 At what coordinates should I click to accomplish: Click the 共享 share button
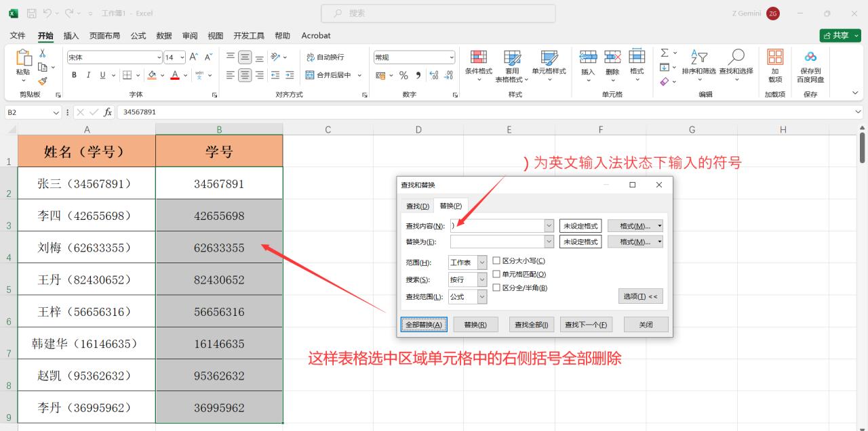click(840, 35)
